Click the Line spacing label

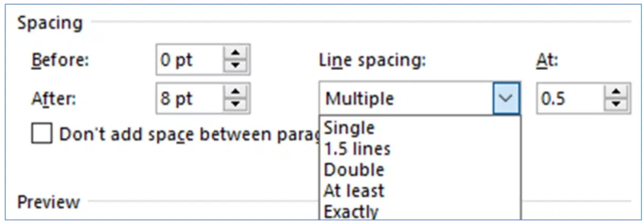tap(372, 61)
